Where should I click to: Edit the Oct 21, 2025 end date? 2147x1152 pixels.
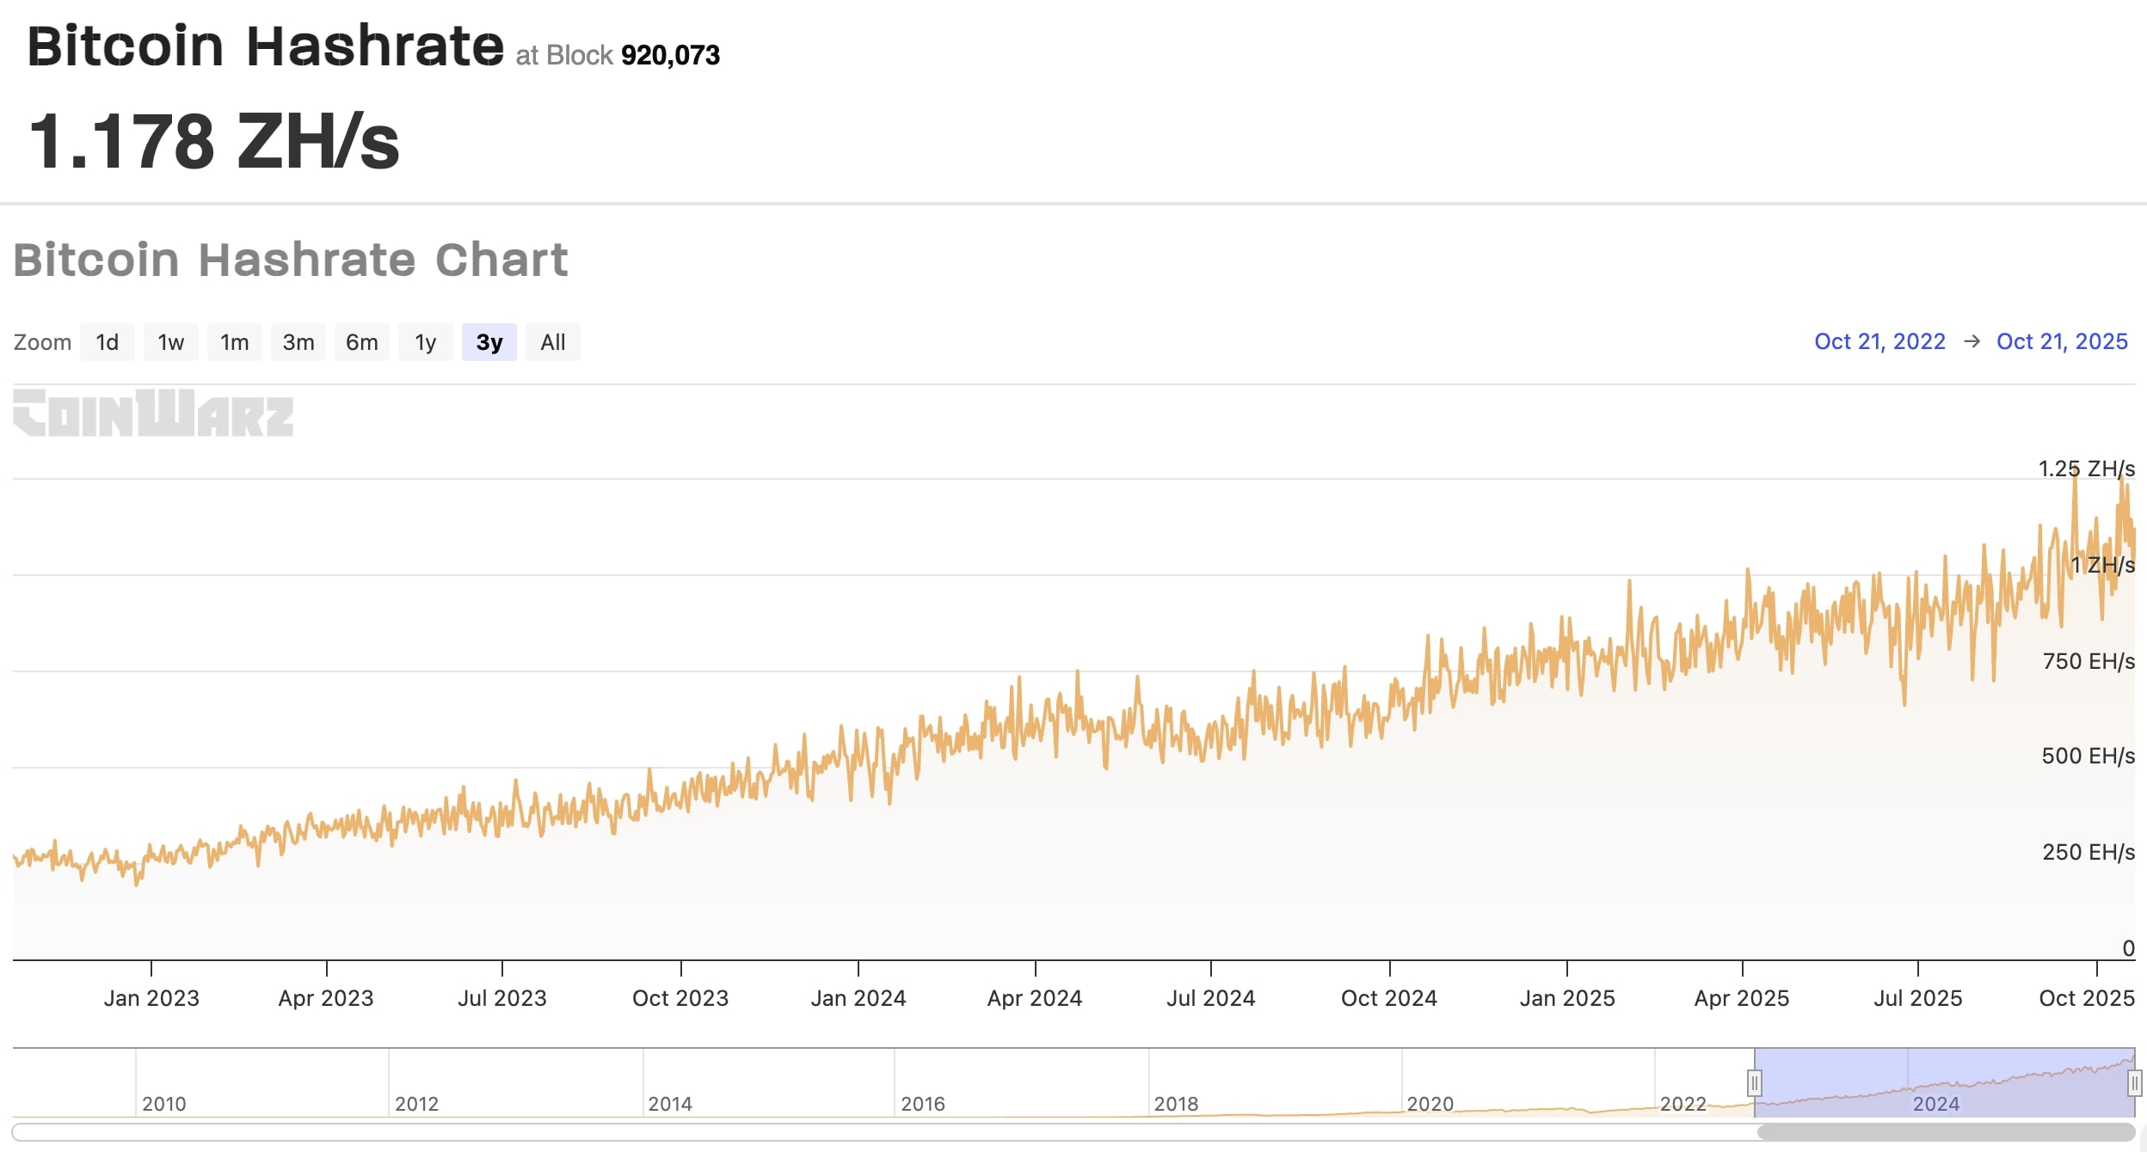click(2061, 341)
